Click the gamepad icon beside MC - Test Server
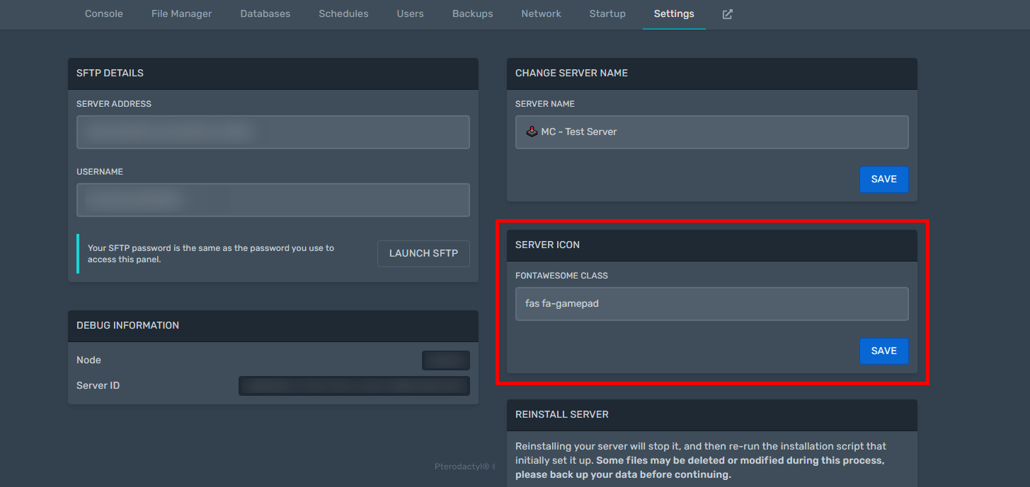1030x487 pixels. pyautogui.click(x=532, y=131)
